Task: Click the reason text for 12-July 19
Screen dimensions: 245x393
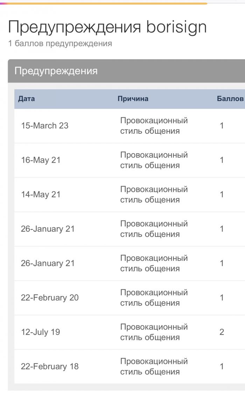Action: 154,332
